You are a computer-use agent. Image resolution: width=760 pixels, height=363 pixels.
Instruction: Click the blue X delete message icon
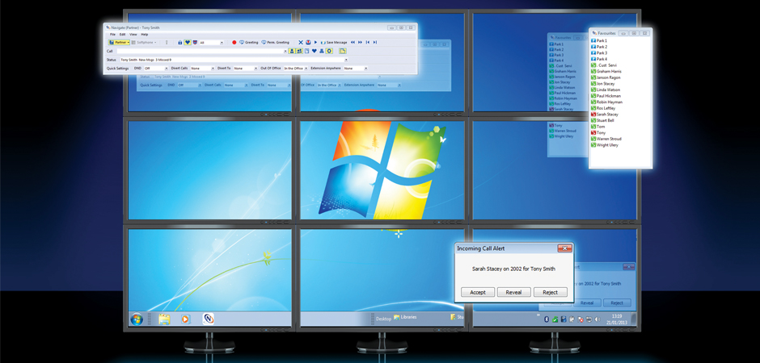pos(301,42)
